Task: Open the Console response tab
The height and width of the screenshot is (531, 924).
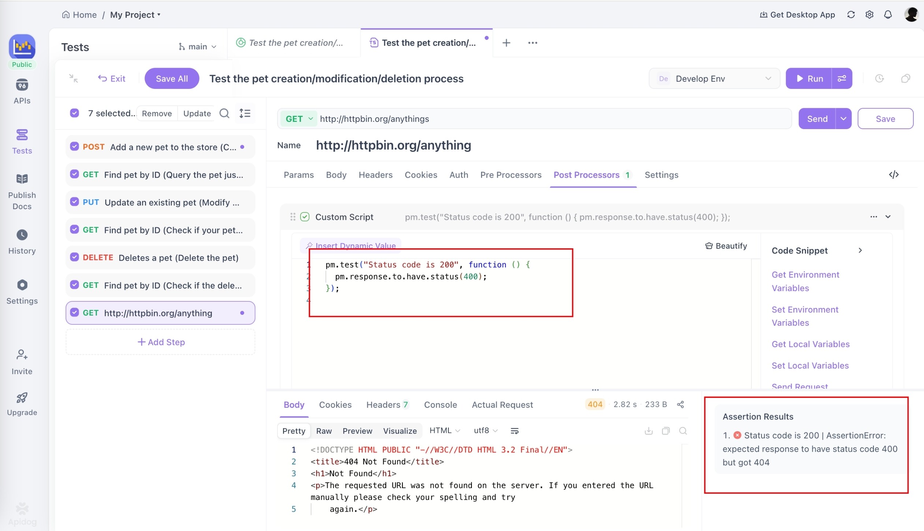Action: pyautogui.click(x=440, y=405)
